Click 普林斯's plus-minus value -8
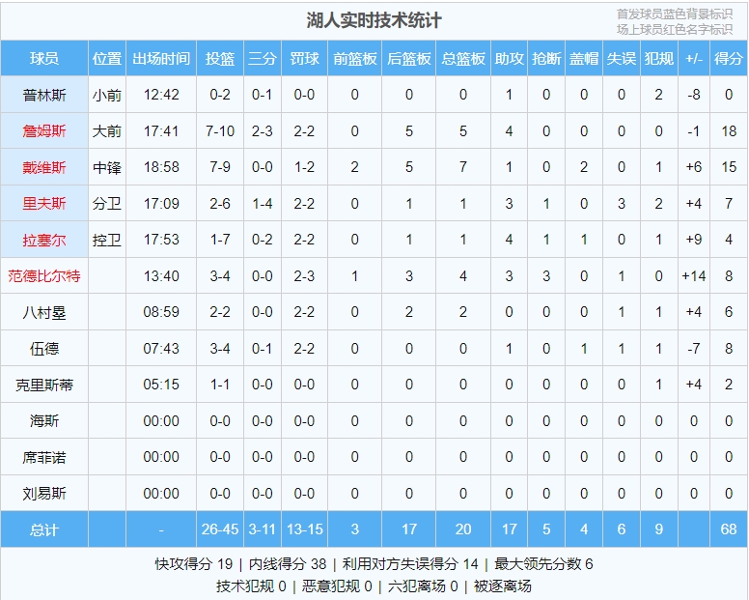The image size is (749, 600). point(694,95)
